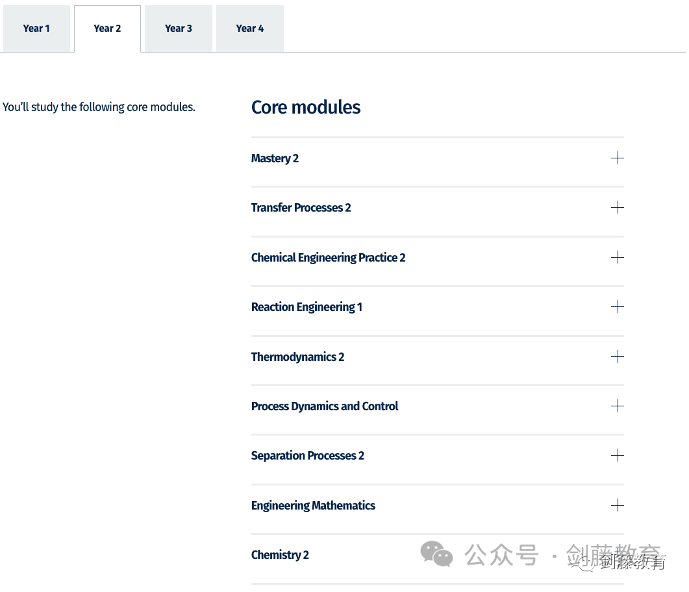This screenshot has height=592, width=689.
Task: Open the Mastery 2 module title
Action: [x=275, y=158]
